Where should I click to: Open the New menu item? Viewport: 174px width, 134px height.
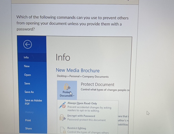(x=27, y=66)
